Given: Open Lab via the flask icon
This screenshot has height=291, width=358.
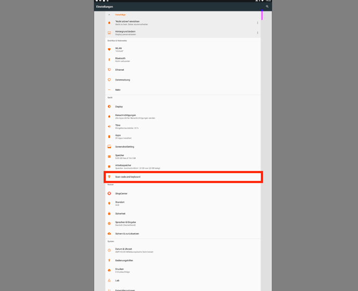Looking at the screenshot, I should tap(109, 281).
